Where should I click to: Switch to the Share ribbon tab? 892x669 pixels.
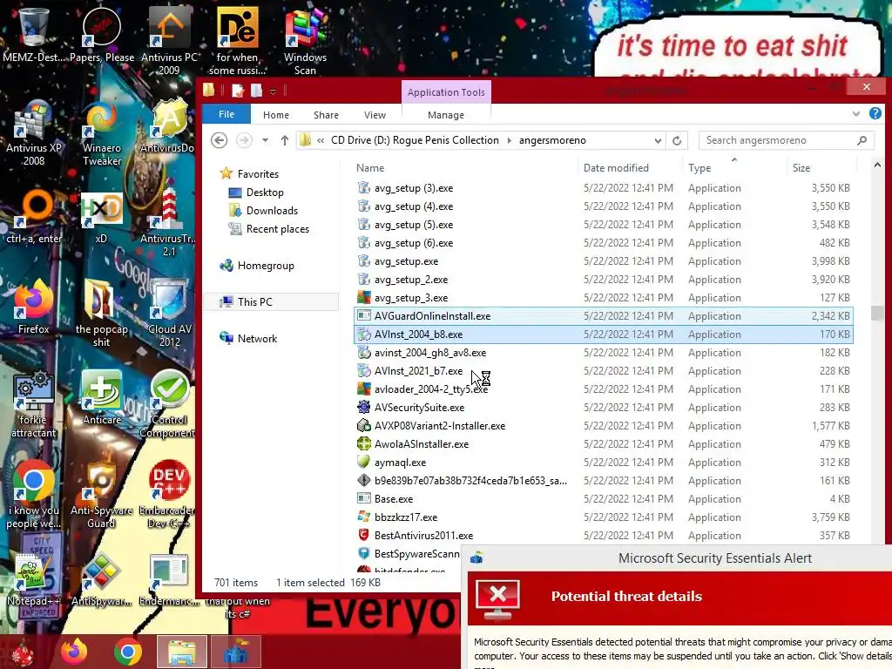click(326, 115)
